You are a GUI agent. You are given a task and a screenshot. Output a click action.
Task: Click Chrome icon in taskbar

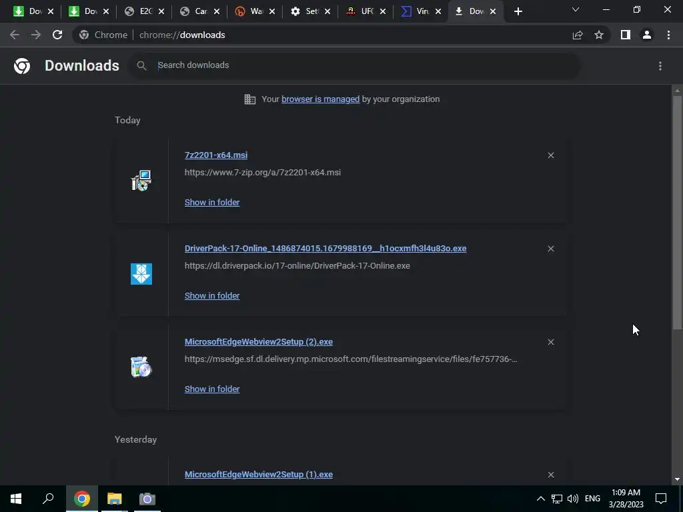pos(82,499)
